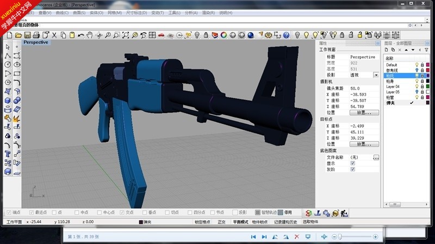Screen dimensions: 435x244
Task: Open help with the question mark icon
Action: [287, 35]
